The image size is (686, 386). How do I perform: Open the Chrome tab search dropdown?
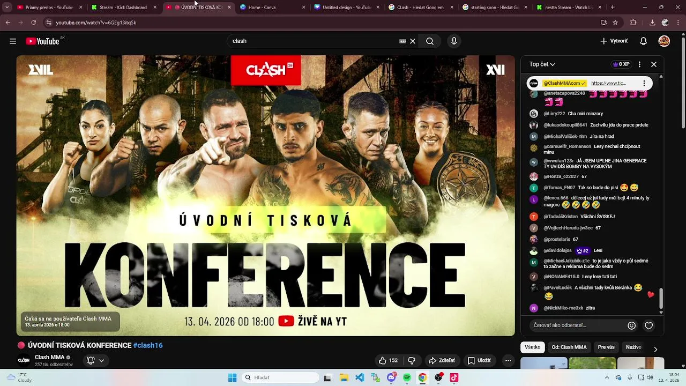pos(7,8)
